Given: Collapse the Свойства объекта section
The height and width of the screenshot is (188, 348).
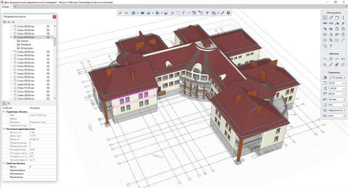Looking at the screenshot, I should (x=4, y=163).
